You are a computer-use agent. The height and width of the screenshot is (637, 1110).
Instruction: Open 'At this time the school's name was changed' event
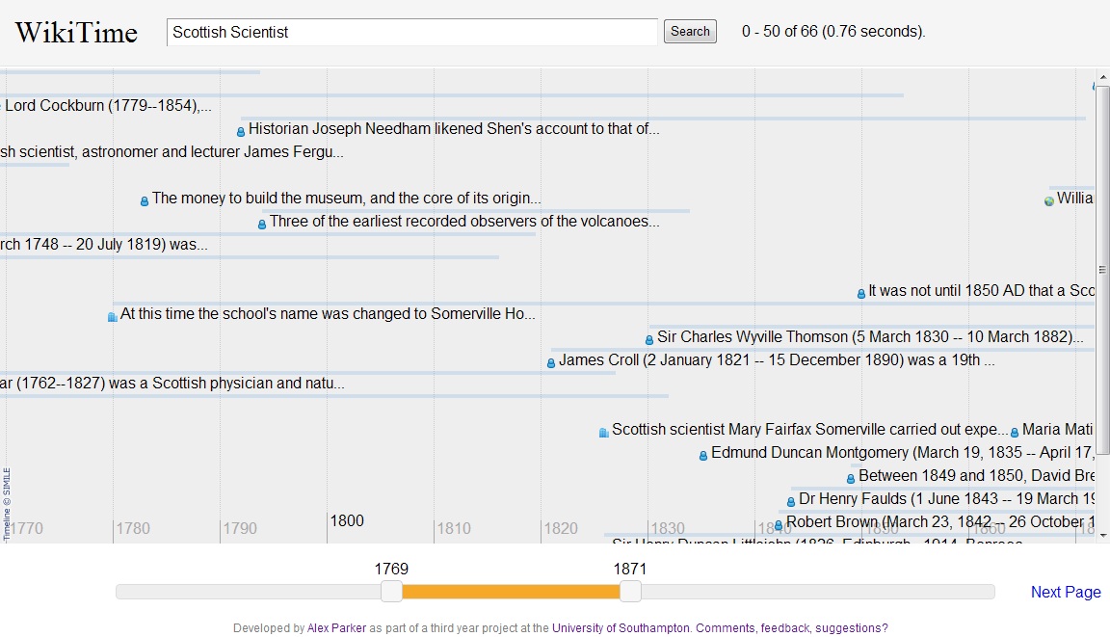[x=328, y=314]
